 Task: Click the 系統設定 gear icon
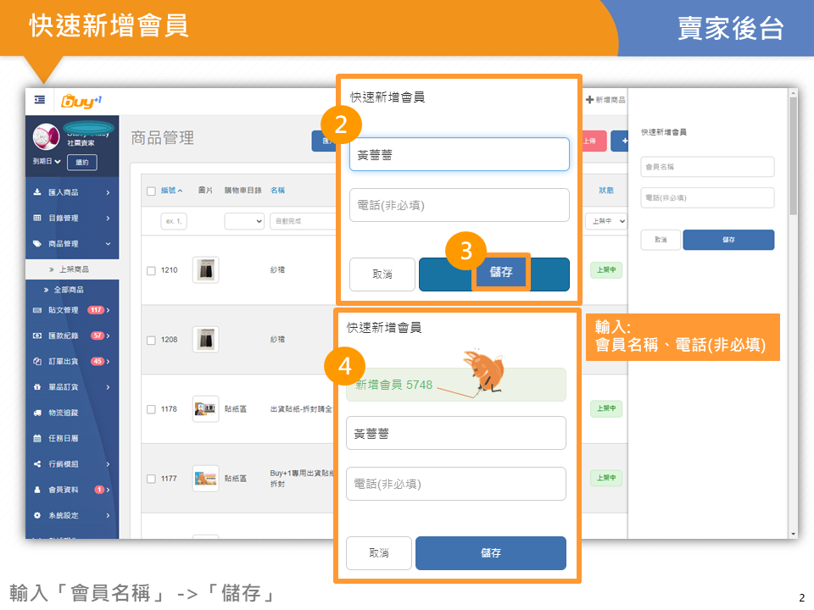(37, 514)
